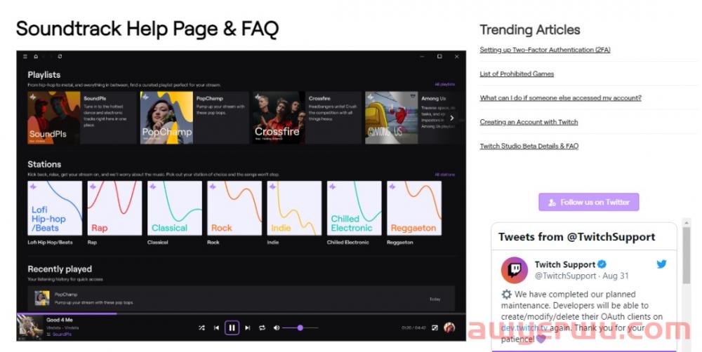Click the tweets widget scrollbar thumb
Viewport: 702px width, 352px height.
click(x=687, y=255)
